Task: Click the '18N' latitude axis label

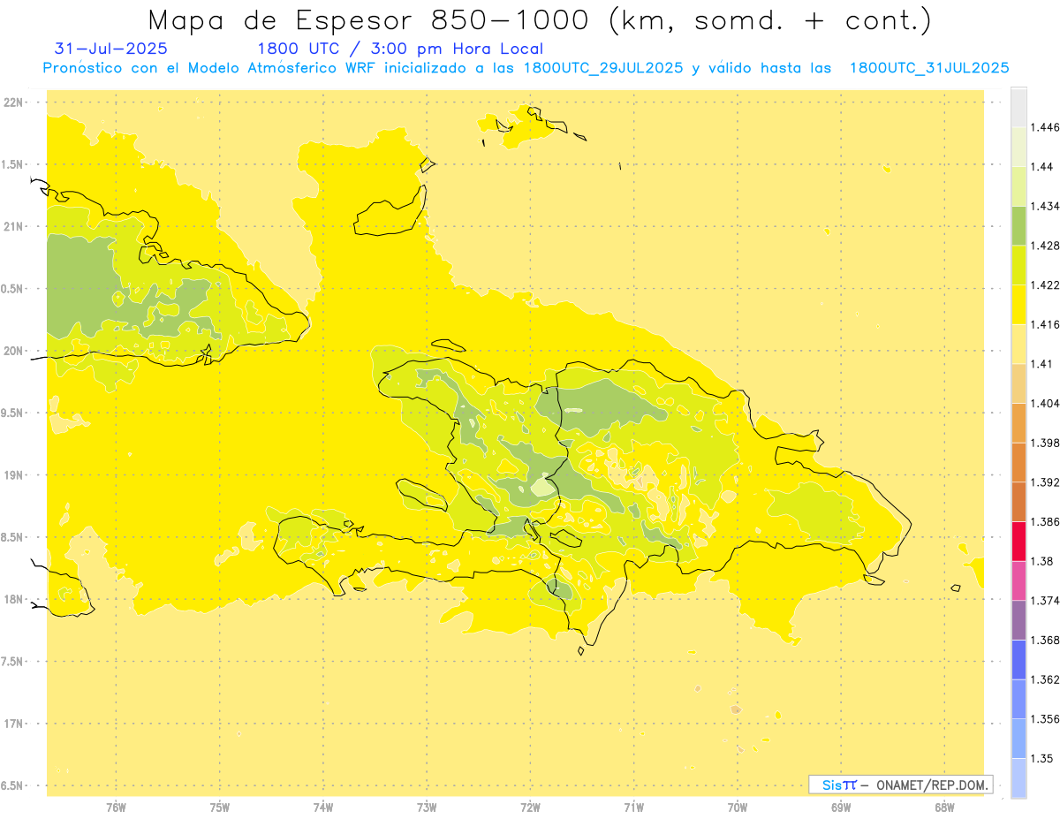Action: point(14,599)
